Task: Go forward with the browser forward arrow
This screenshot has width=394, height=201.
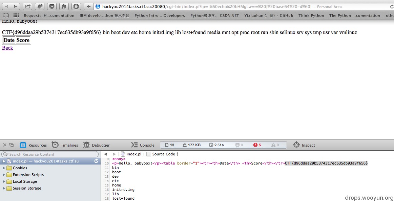Action: (15, 6)
